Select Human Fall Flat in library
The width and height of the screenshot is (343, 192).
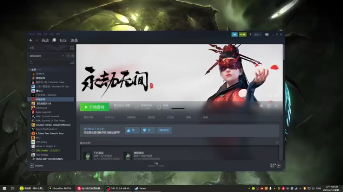pyautogui.click(x=52, y=87)
